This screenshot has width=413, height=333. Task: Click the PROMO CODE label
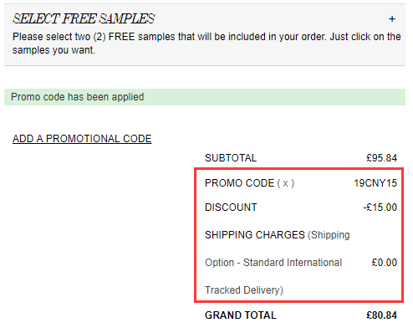tap(239, 183)
